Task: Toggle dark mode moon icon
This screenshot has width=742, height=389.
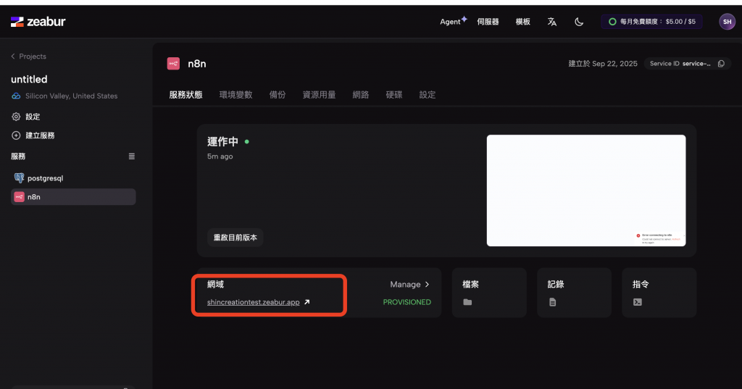Action: pos(579,22)
